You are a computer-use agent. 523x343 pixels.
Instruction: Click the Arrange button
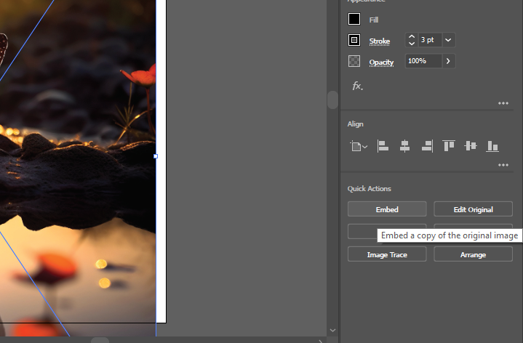[473, 254]
